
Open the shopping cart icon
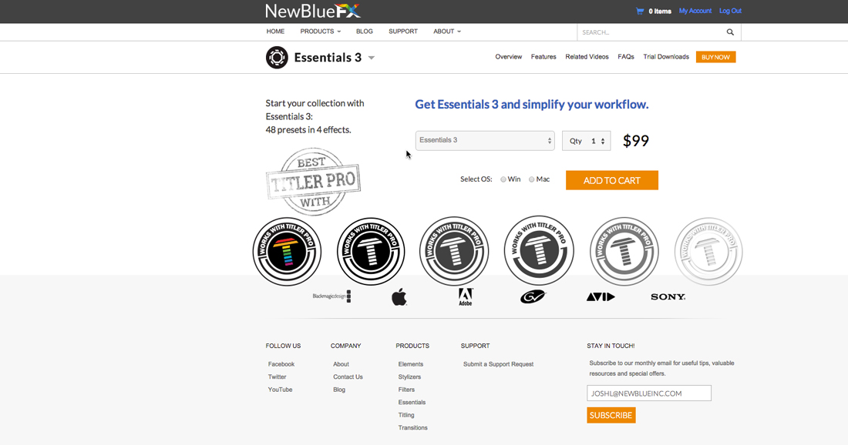[640, 11]
